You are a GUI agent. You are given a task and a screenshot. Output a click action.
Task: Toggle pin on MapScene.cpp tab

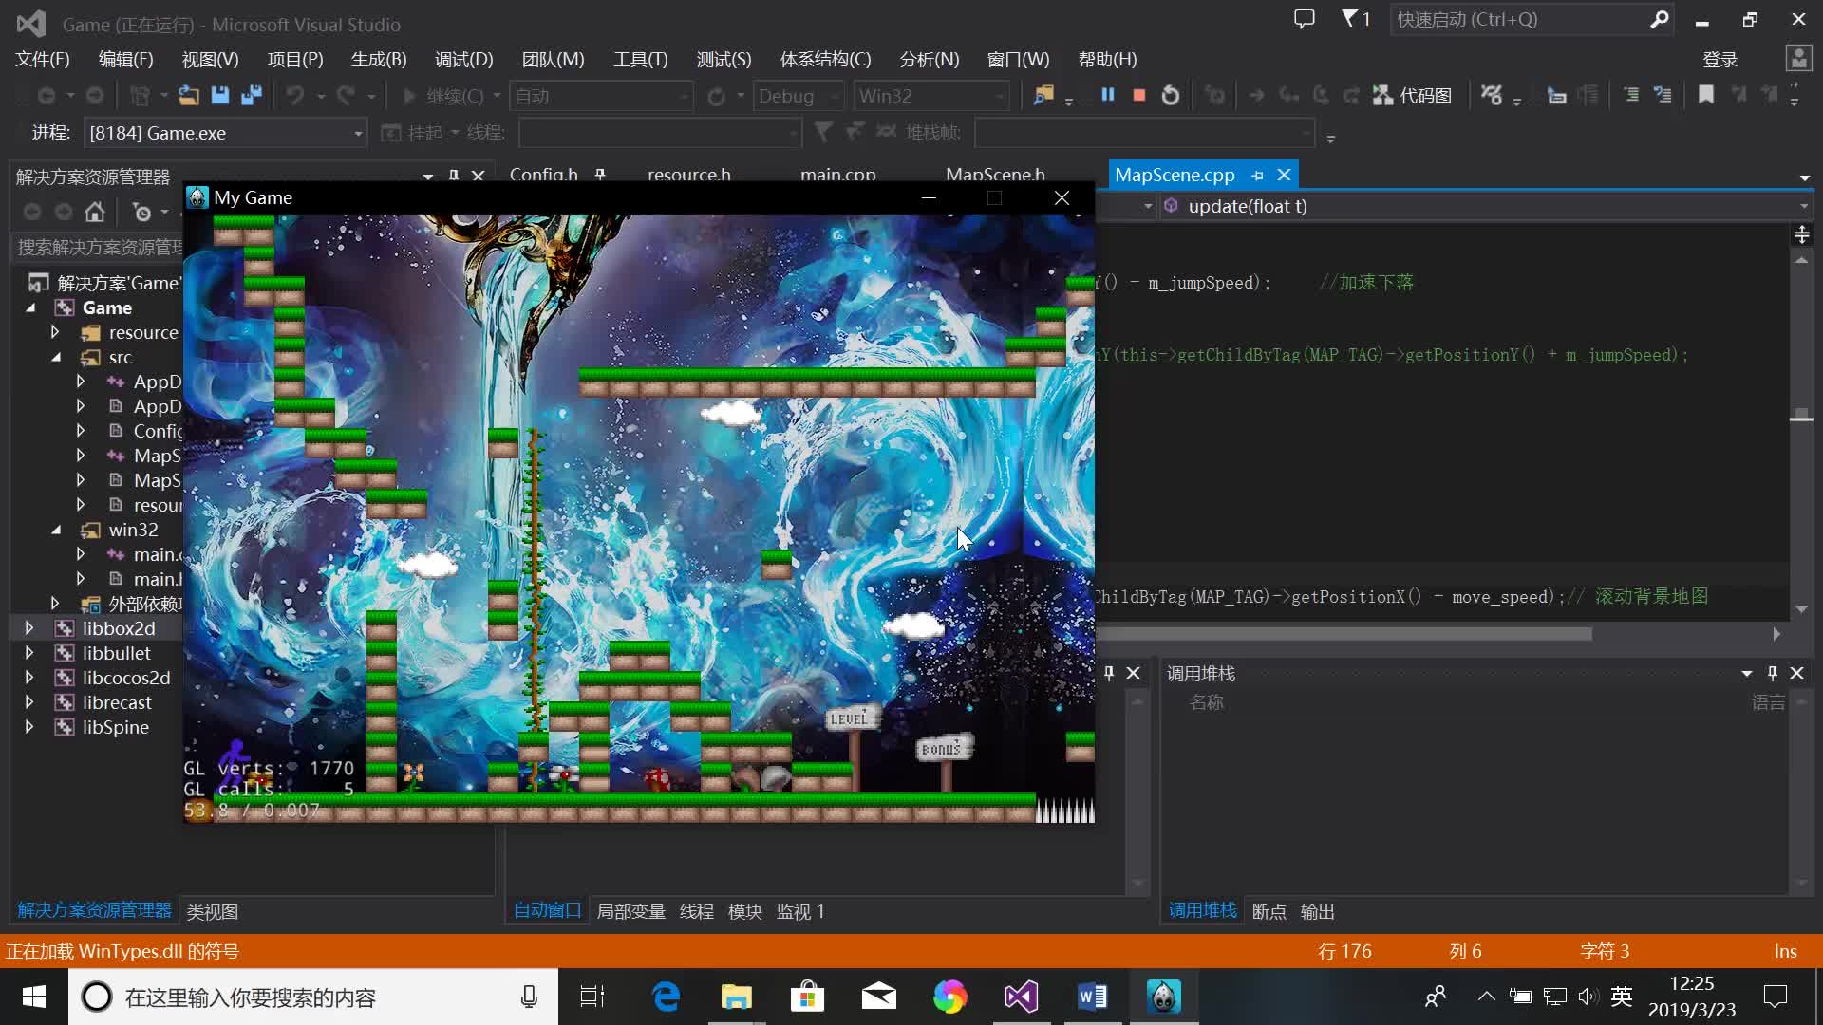(x=1257, y=176)
